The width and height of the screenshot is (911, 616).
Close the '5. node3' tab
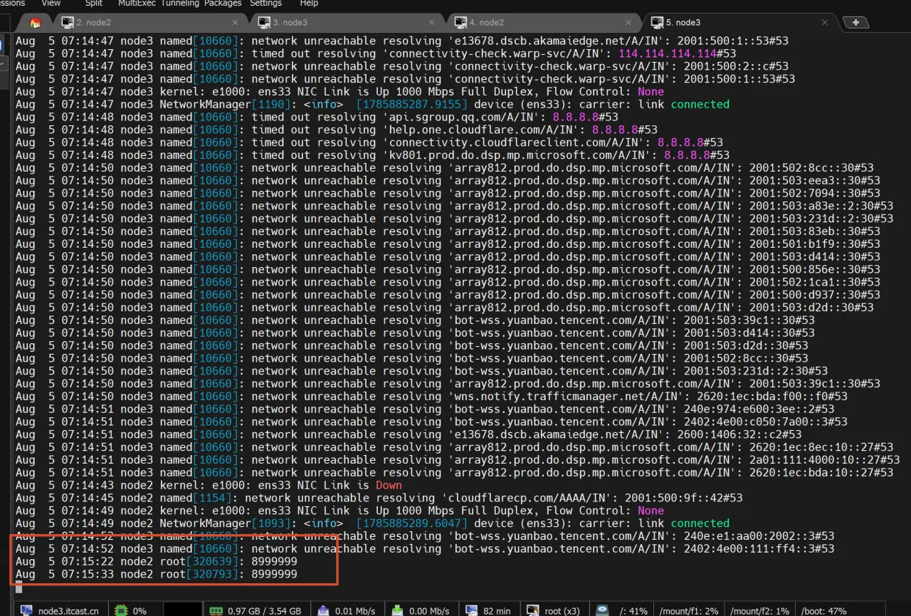(824, 23)
